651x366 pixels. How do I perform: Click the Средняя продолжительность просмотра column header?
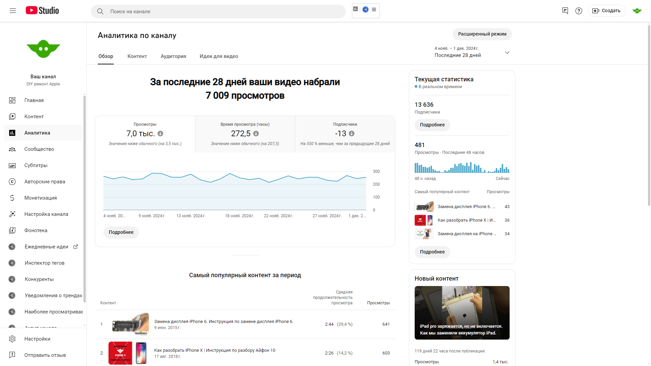click(x=333, y=298)
